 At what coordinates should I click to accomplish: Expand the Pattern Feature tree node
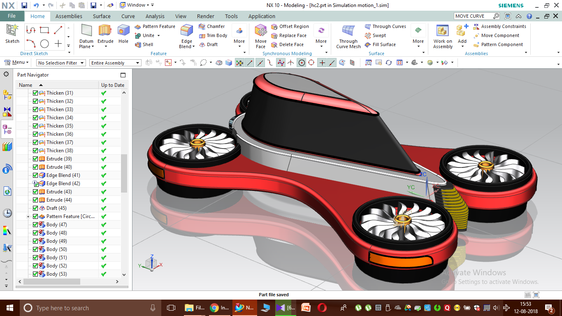[x=28, y=216]
